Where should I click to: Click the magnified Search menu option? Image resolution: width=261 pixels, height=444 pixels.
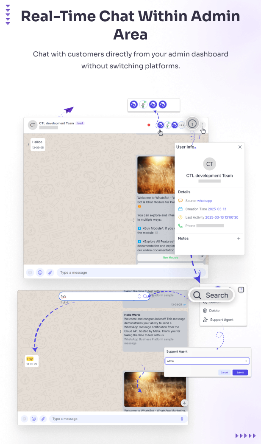coord(211,295)
